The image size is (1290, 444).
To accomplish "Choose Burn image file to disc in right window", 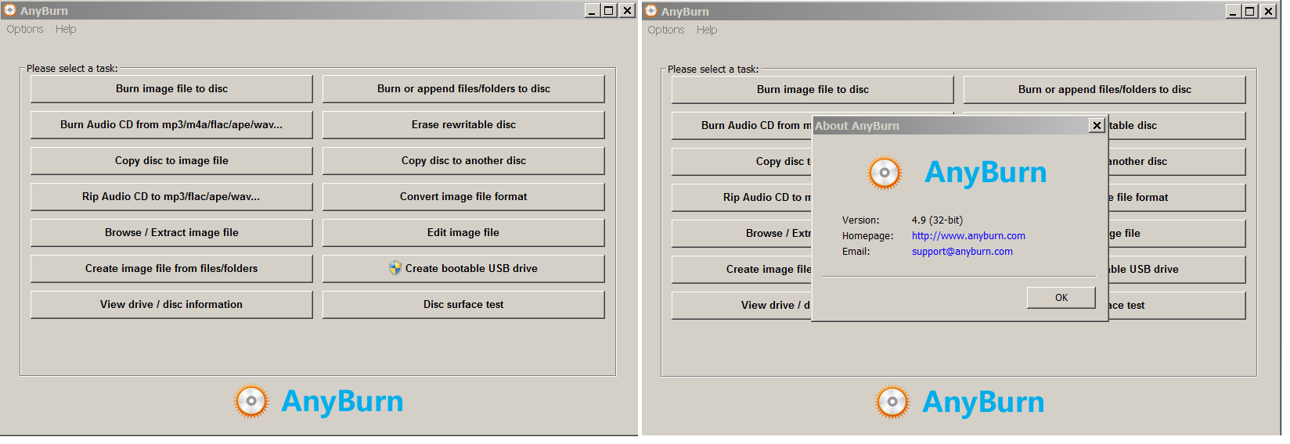I will click(813, 89).
